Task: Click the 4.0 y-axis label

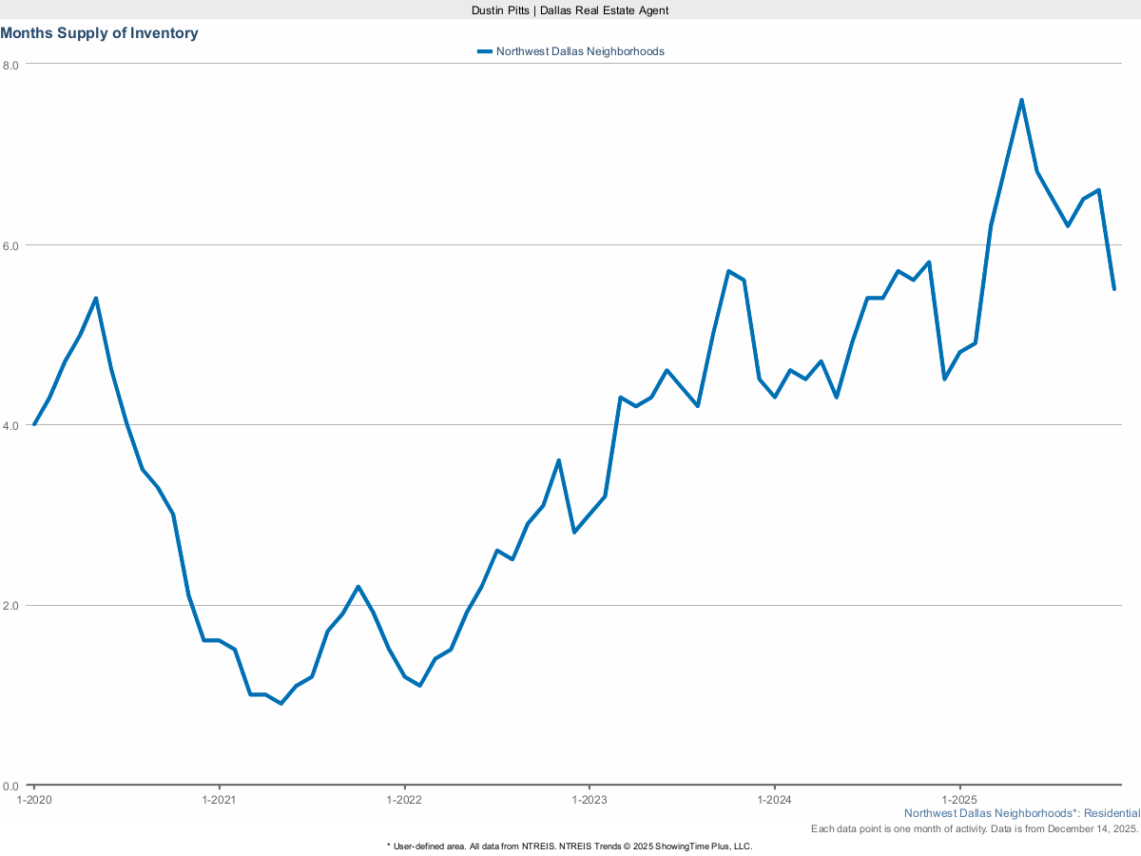Action: (10, 425)
